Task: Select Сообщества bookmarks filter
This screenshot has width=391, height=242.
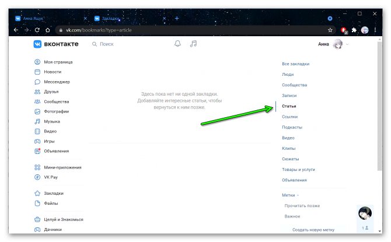Action: coord(295,85)
